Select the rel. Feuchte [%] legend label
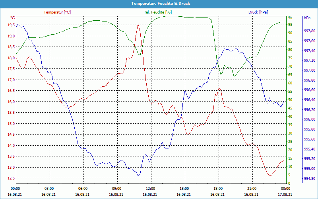The image size is (318, 199). pos(158,12)
